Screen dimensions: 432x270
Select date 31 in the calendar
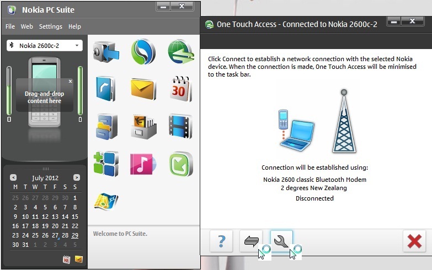click(25, 245)
